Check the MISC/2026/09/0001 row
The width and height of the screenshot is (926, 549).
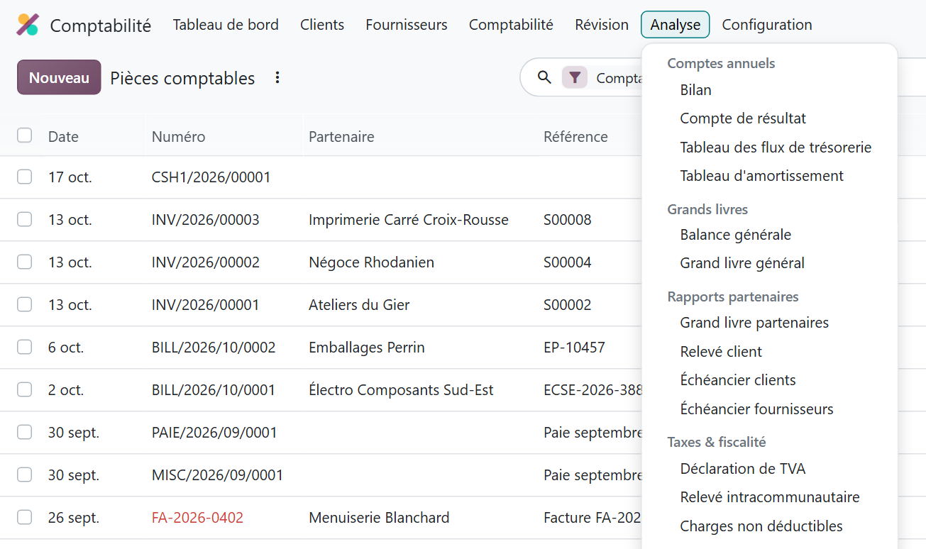click(x=25, y=475)
